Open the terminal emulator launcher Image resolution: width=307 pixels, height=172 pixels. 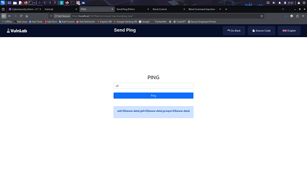31,3
